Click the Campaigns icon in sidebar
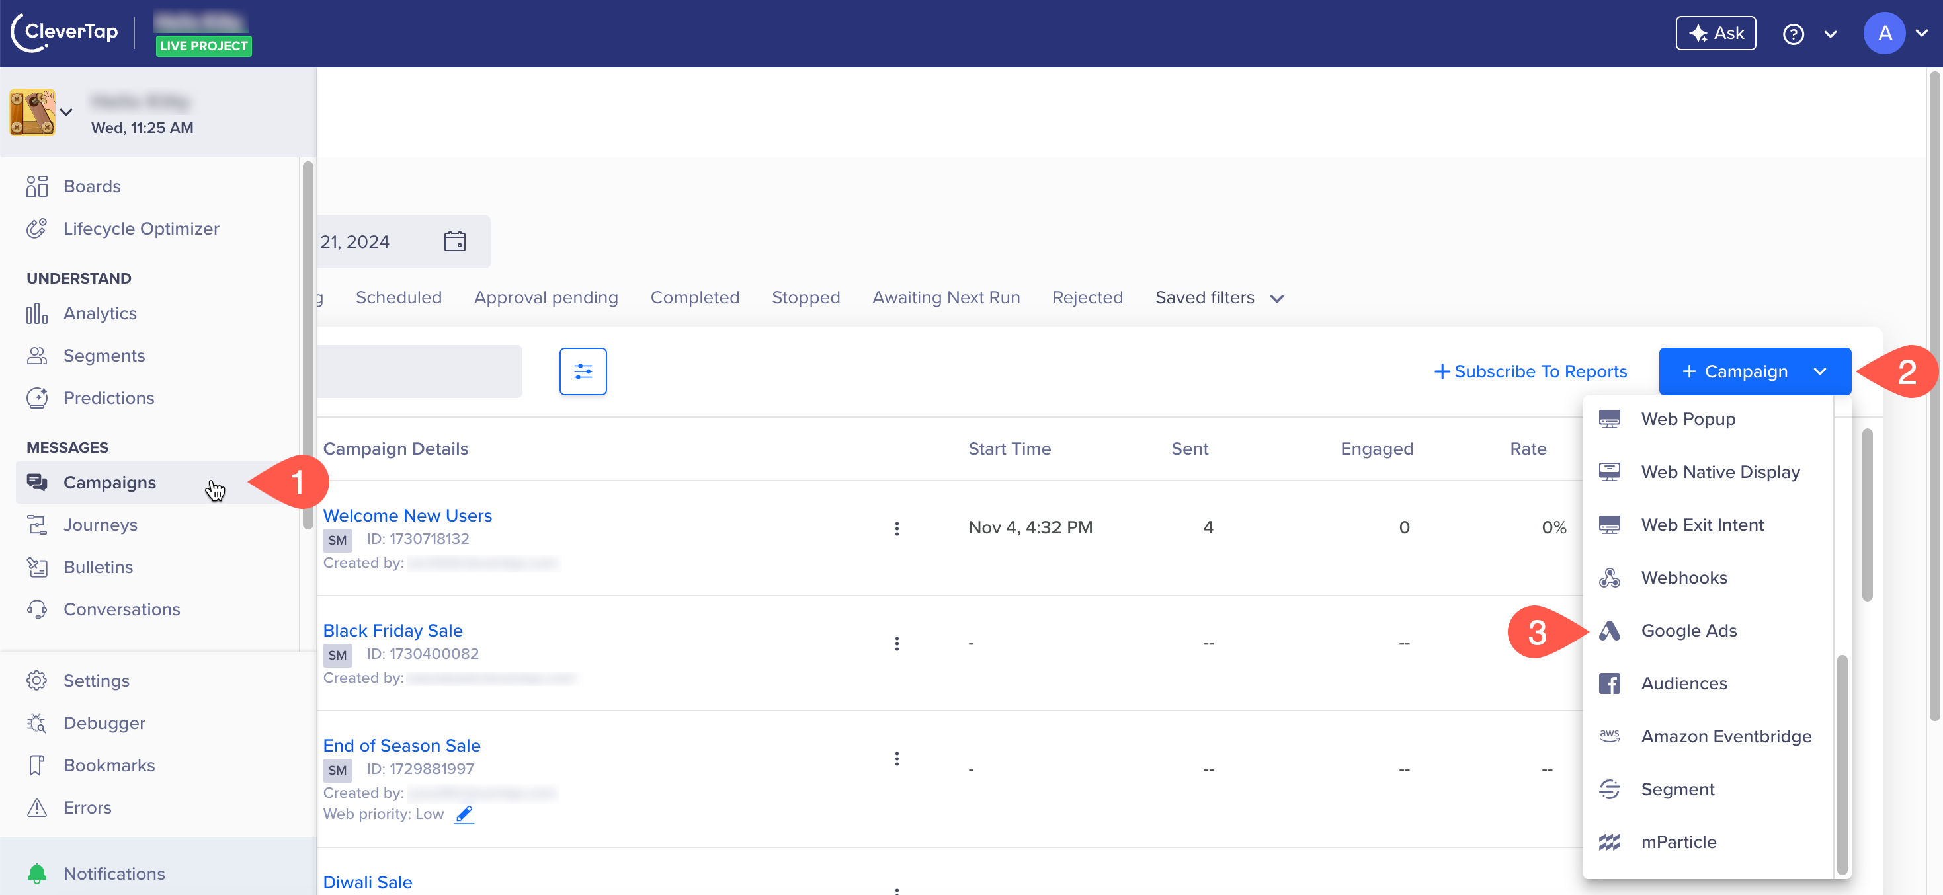 tap(36, 482)
